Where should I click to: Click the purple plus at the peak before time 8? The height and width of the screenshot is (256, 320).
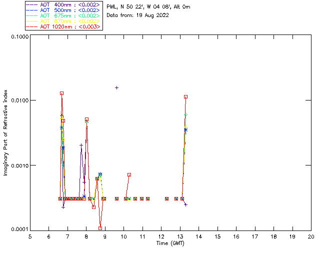[81, 145]
